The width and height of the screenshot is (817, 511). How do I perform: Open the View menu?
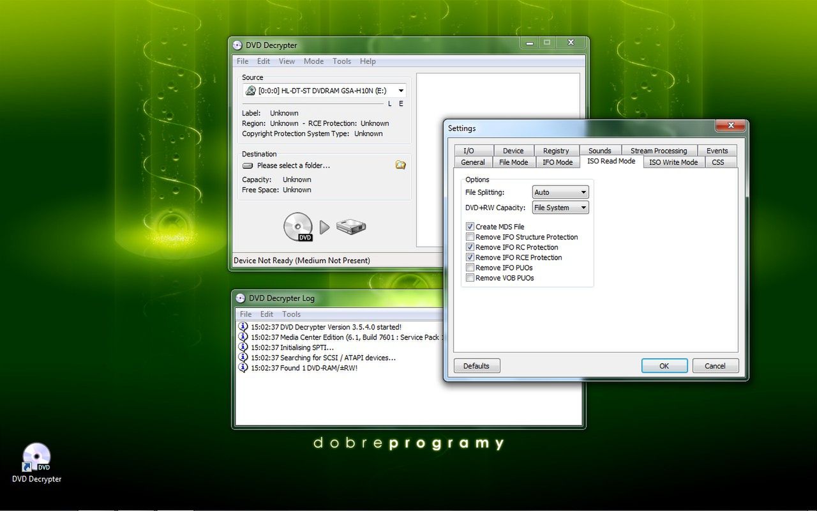click(x=287, y=61)
